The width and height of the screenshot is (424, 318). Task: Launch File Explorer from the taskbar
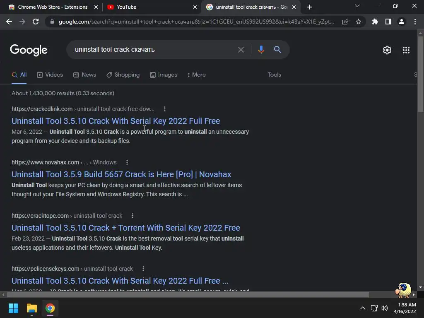pos(31,308)
